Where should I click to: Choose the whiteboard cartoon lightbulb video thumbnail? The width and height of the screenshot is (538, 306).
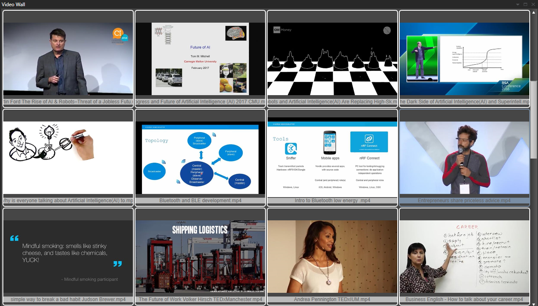pos(68,158)
